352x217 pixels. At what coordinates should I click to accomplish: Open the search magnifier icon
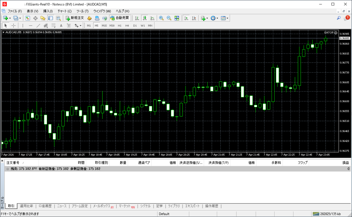coord(339,18)
